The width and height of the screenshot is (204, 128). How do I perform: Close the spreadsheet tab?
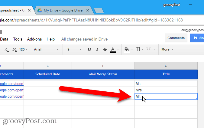[x=29, y=10]
